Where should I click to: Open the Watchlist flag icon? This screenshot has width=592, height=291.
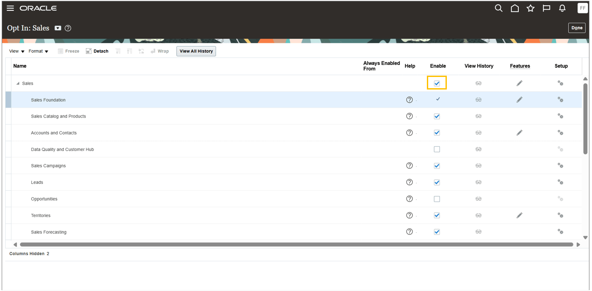point(546,8)
